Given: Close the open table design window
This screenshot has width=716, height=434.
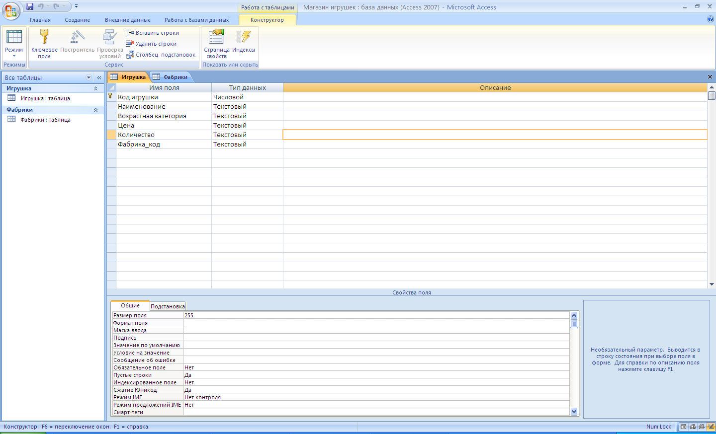Looking at the screenshot, I should click(x=710, y=77).
